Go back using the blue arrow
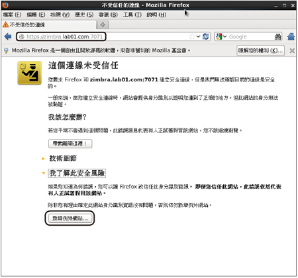298x278 pixels. click(8, 36)
